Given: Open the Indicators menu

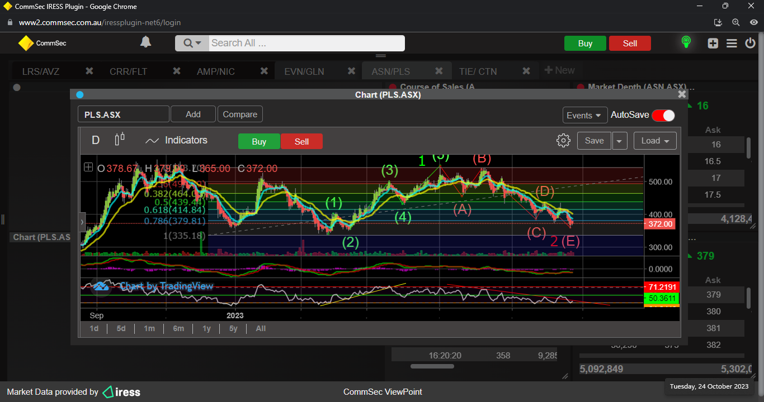Looking at the screenshot, I should 176,140.
